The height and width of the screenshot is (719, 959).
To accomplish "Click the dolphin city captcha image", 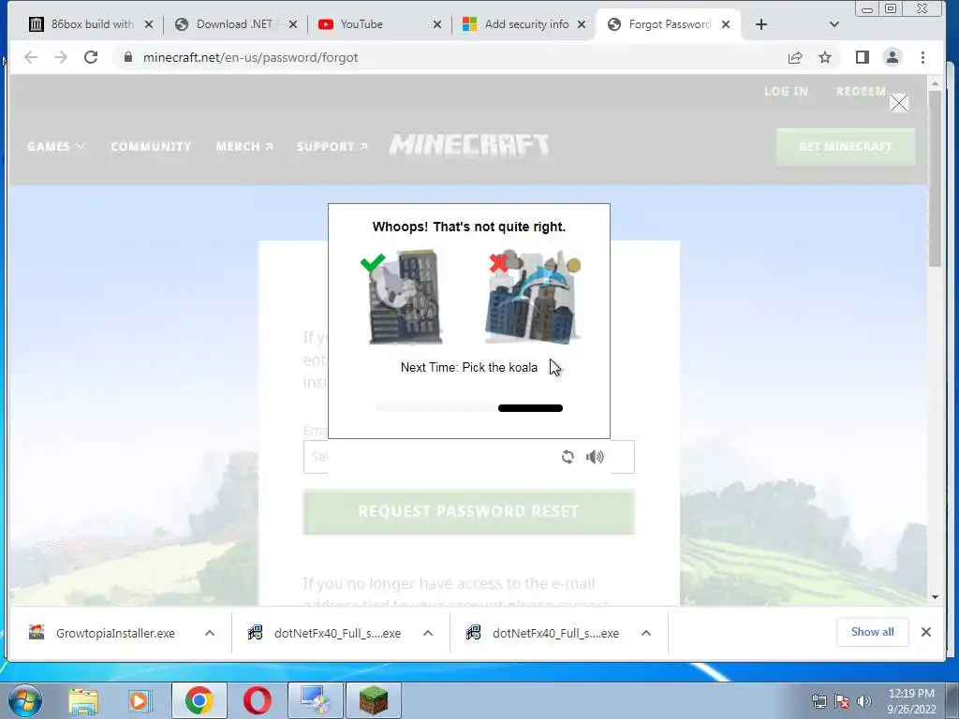I will click(532, 298).
